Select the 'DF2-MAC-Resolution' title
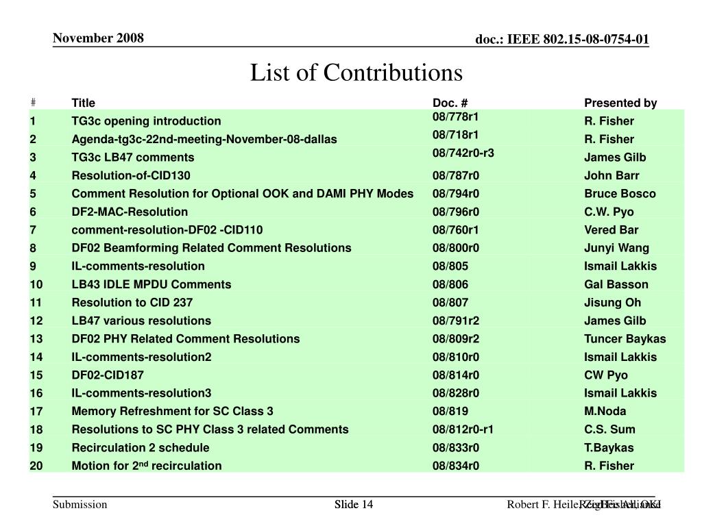Image resolution: width=702 pixels, height=526 pixels. [x=130, y=212]
